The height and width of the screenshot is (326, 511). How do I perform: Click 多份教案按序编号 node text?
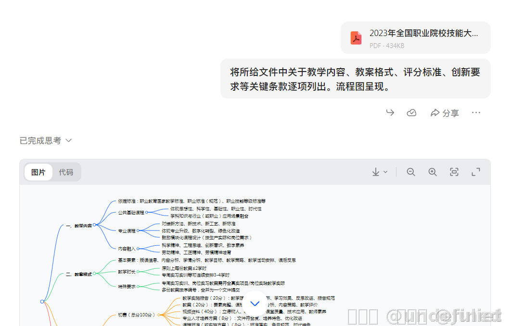(x=201, y=290)
